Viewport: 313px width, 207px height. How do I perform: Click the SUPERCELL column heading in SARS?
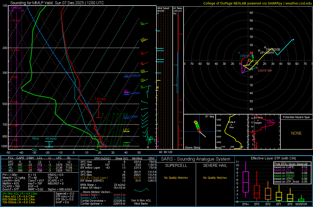click(176, 165)
